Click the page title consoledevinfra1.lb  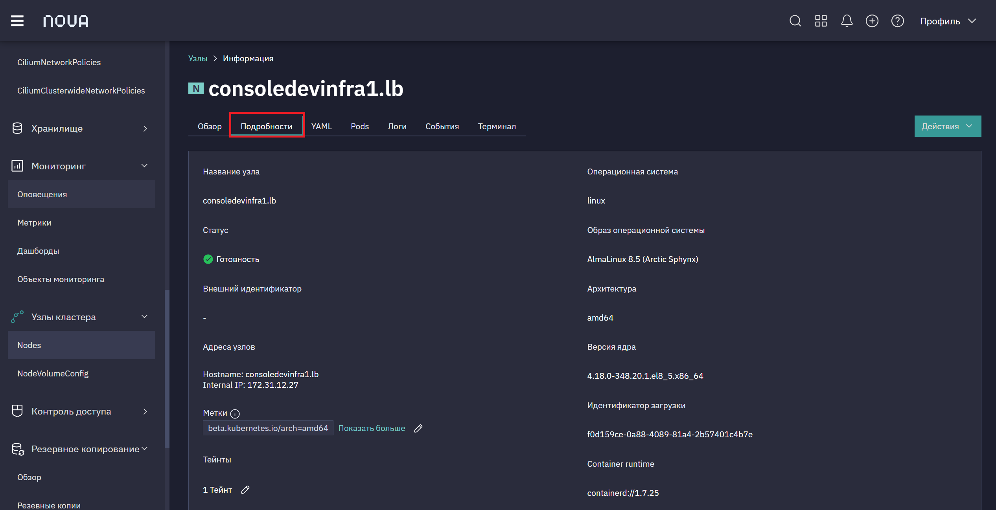pos(306,88)
